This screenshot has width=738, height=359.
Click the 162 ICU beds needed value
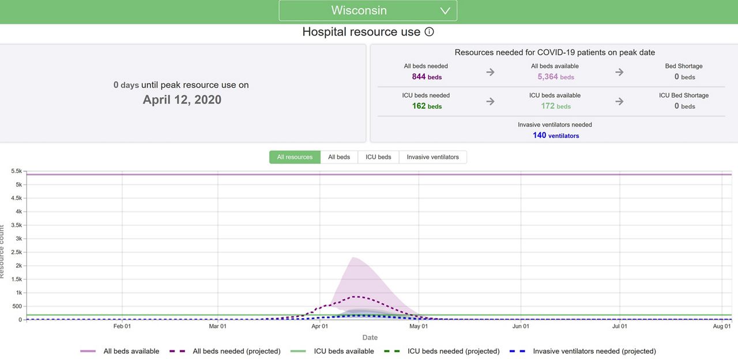click(427, 106)
